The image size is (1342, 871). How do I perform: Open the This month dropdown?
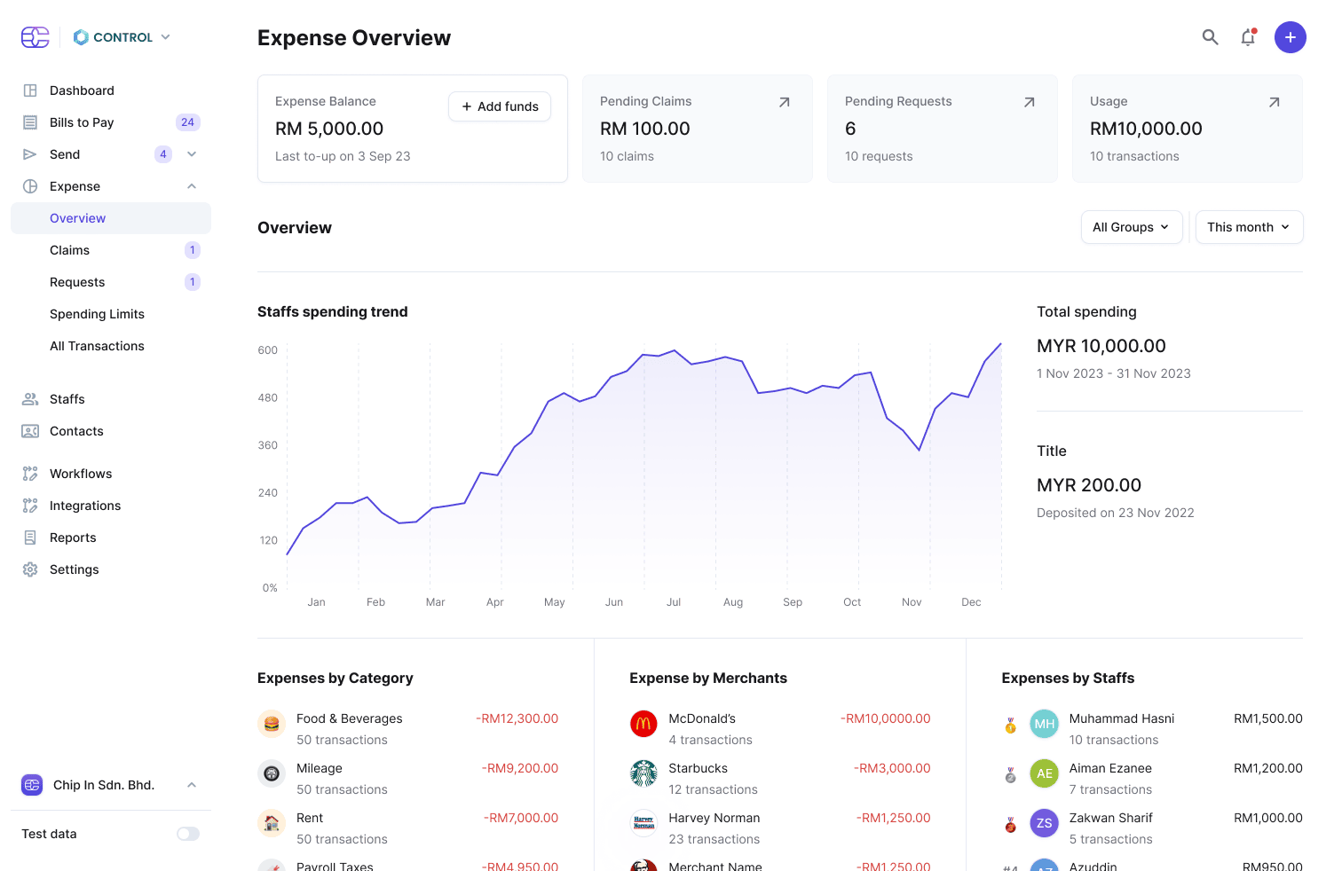pyautogui.click(x=1248, y=227)
